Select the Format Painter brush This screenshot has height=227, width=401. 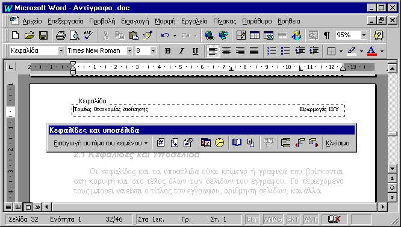click(148, 35)
